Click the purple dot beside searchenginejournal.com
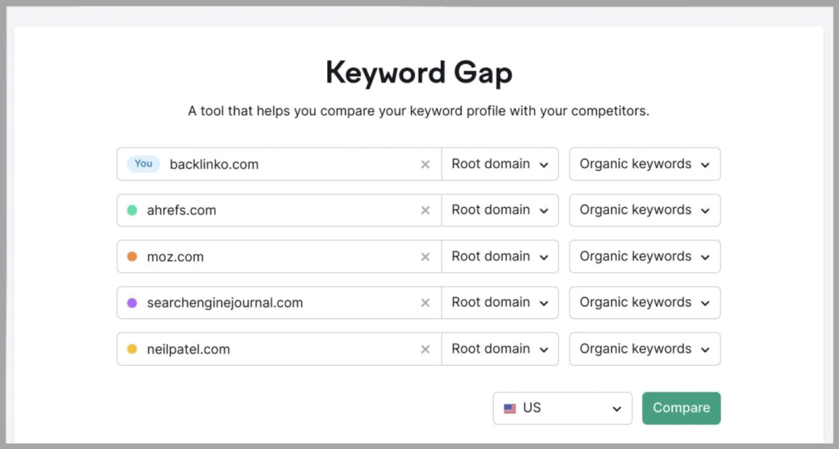839x449 pixels. (132, 303)
